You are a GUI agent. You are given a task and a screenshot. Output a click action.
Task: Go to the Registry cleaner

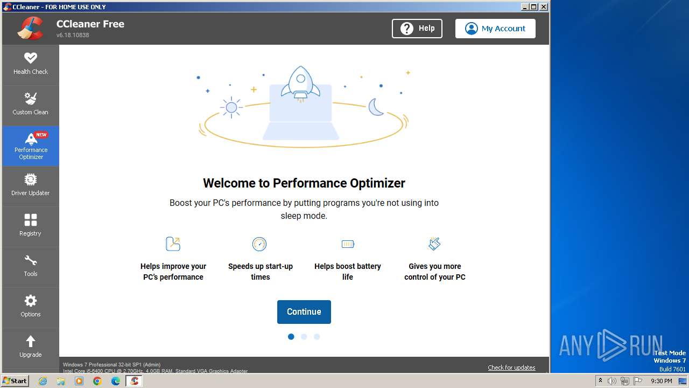click(31, 226)
